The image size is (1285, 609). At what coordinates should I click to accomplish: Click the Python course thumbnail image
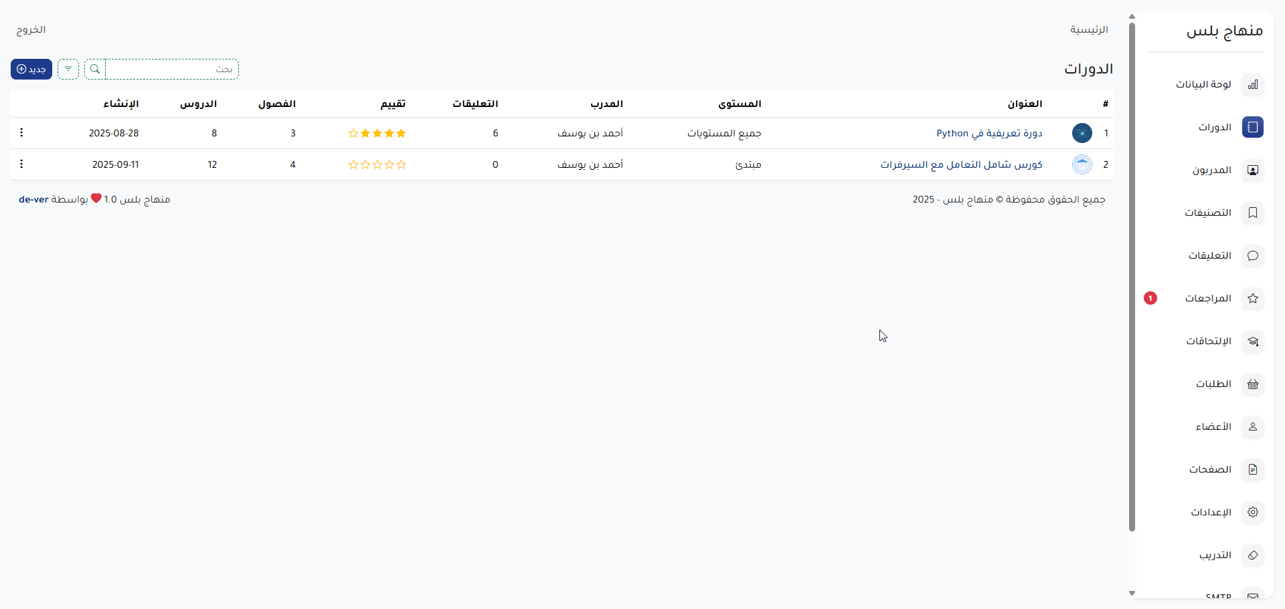click(1082, 133)
